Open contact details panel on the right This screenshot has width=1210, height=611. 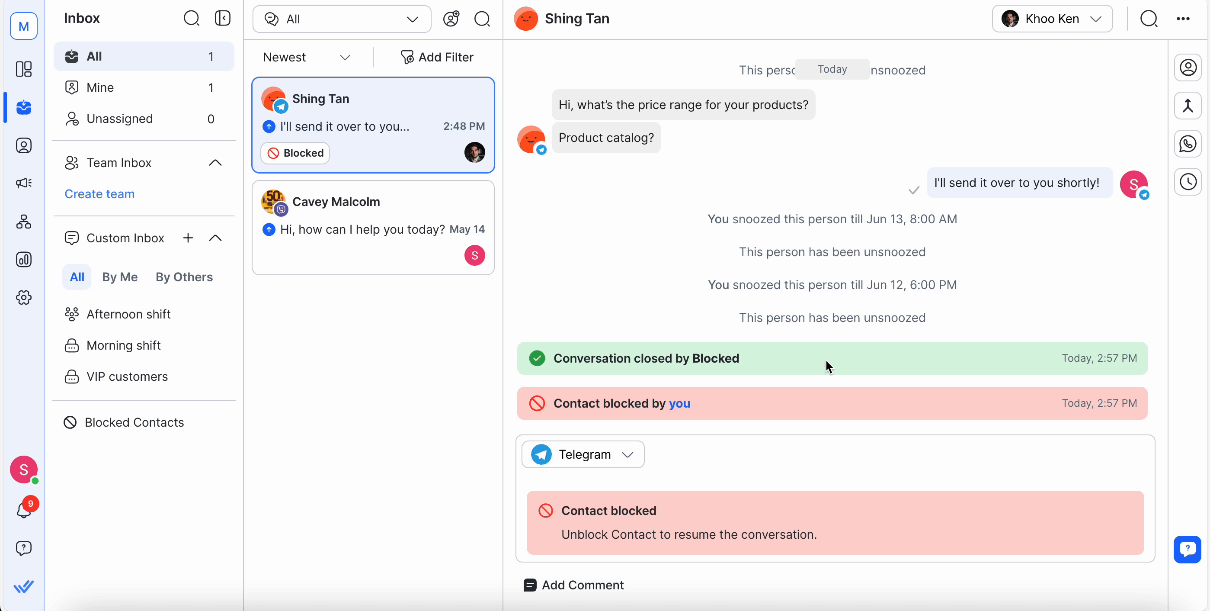click(x=1188, y=67)
